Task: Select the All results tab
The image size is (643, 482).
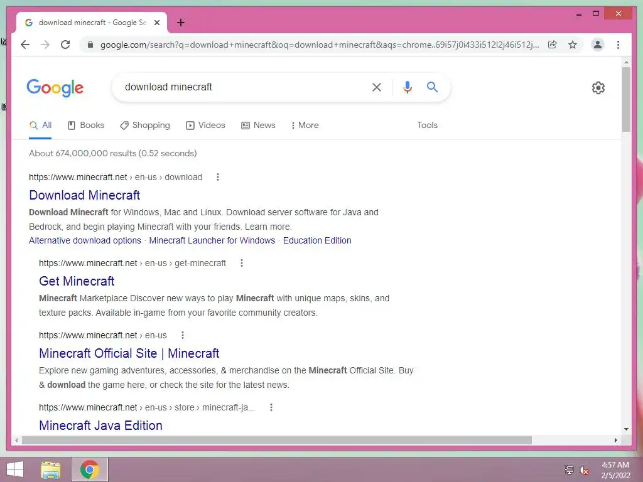Action: pyautogui.click(x=40, y=126)
